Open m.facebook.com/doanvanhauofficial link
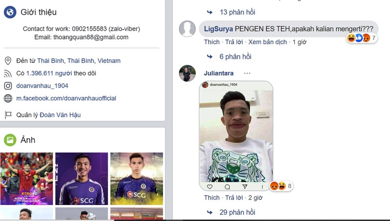 [66, 98]
